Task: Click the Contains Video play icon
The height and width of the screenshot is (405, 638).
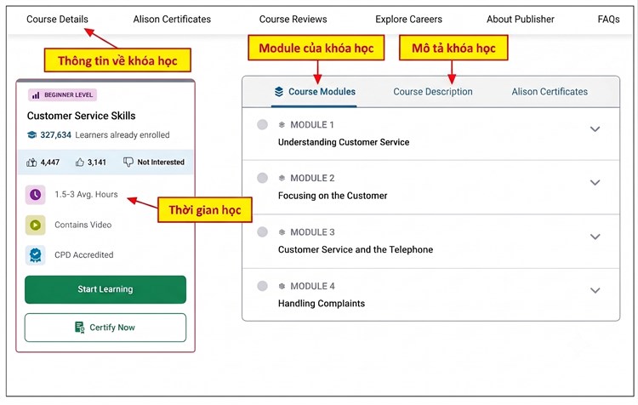Action: 36,225
